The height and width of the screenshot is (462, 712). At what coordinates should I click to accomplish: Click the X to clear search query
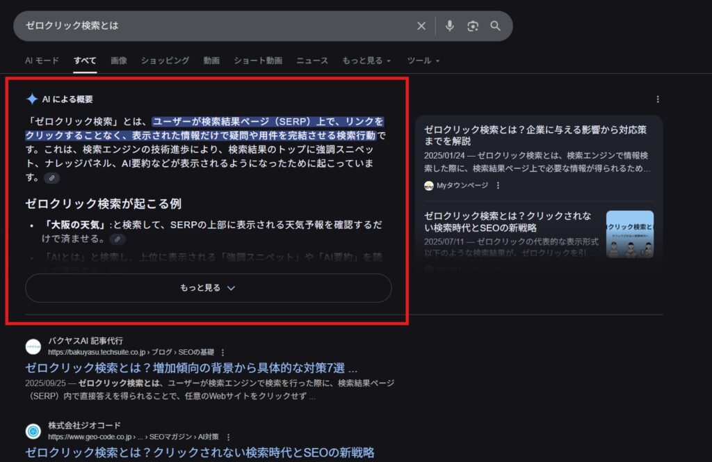[421, 25]
